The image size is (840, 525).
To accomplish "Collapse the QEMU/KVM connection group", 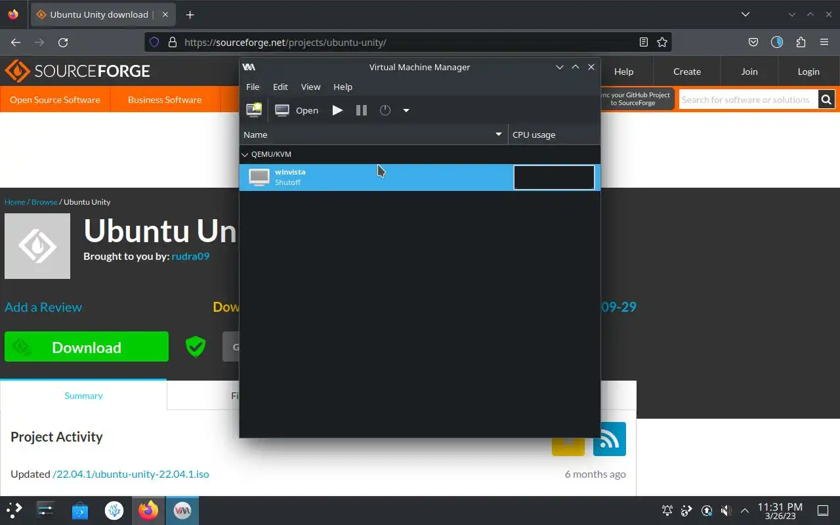I will pos(245,154).
